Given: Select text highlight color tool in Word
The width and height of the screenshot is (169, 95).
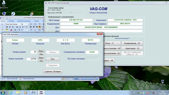Looking at the screenshot, I should 7,30.
